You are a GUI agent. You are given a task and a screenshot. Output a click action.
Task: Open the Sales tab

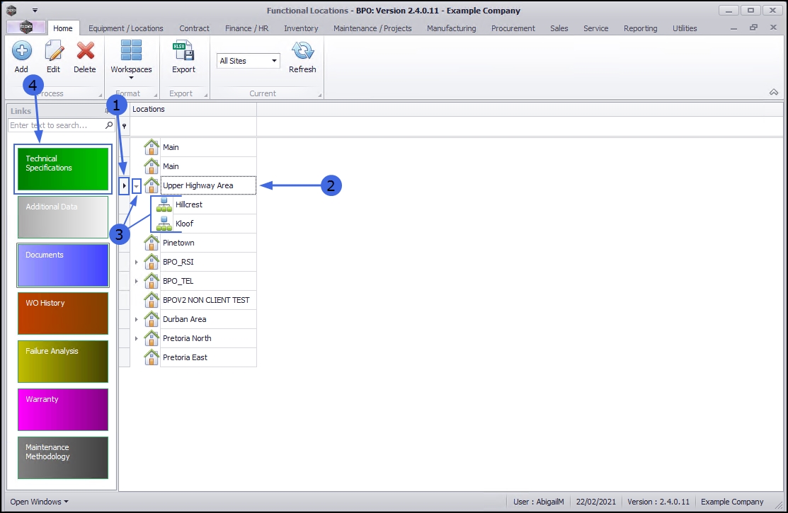click(x=559, y=28)
